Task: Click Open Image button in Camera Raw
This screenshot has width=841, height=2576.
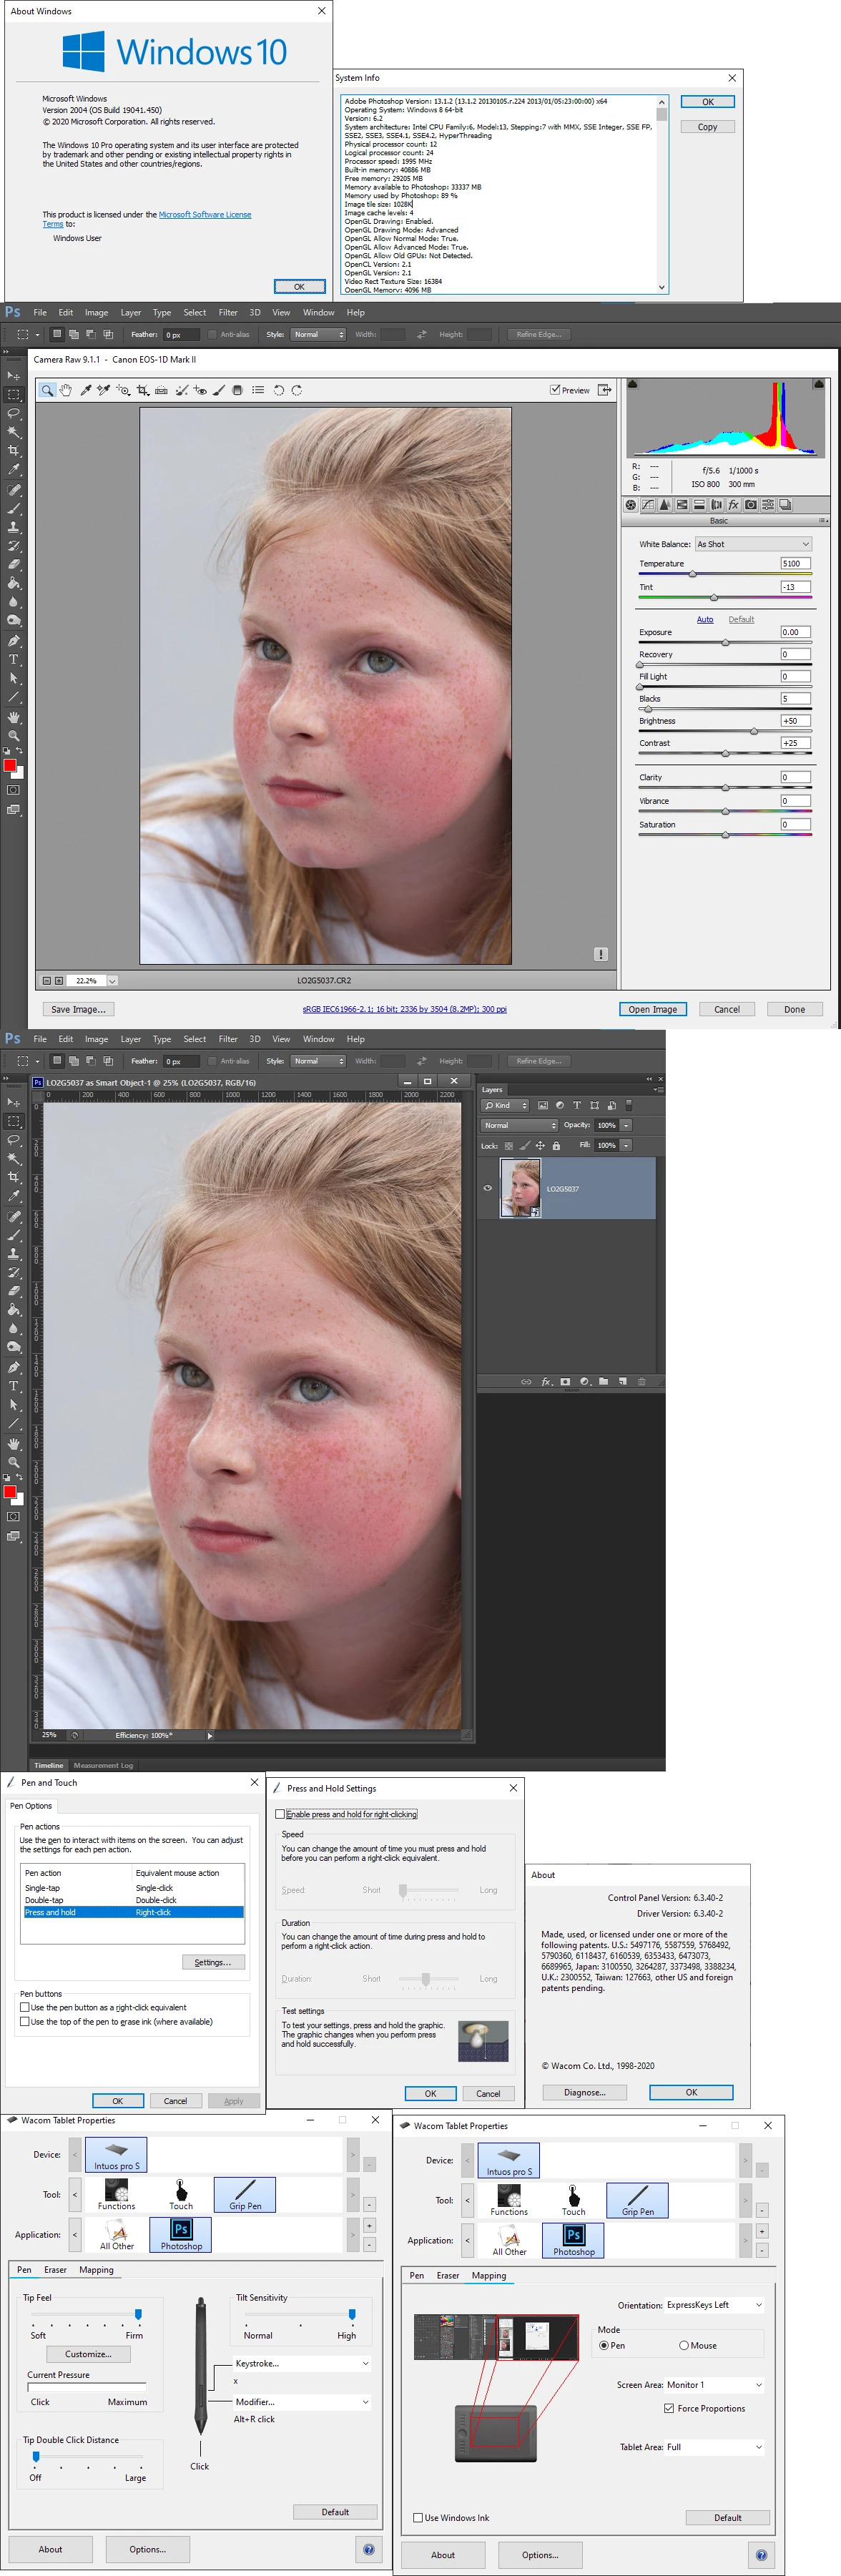Action: pyautogui.click(x=652, y=1009)
